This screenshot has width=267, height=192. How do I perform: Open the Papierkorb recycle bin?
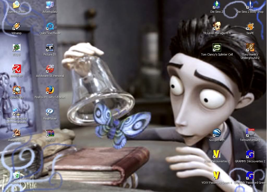point(16,176)
